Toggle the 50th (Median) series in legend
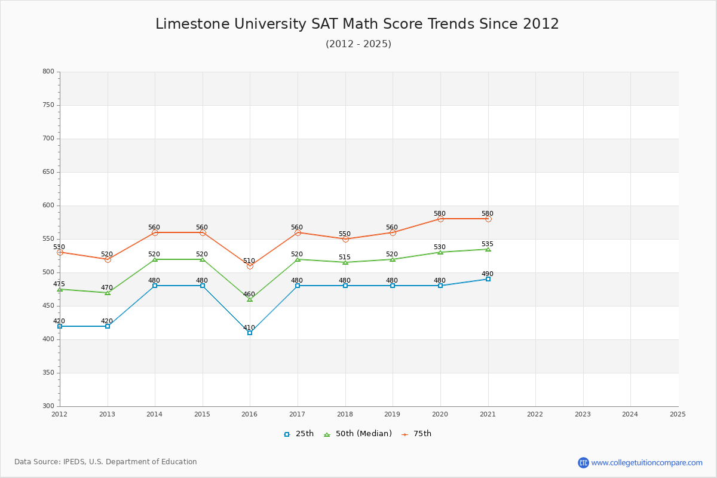The height and width of the screenshot is (478, 717). point(357,434)
